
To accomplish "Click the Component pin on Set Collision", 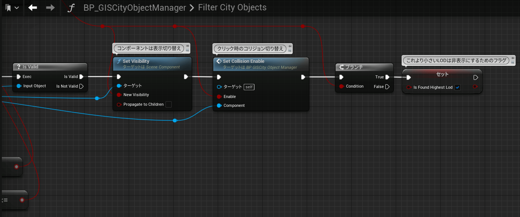I will tap(219, 106).
